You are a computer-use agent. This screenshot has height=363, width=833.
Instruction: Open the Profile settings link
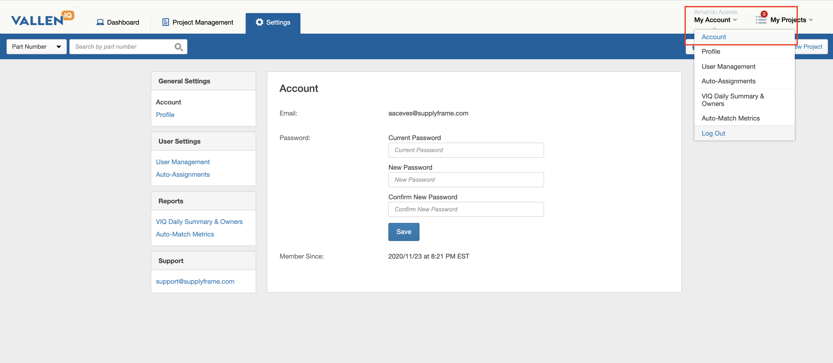(165, 114)
